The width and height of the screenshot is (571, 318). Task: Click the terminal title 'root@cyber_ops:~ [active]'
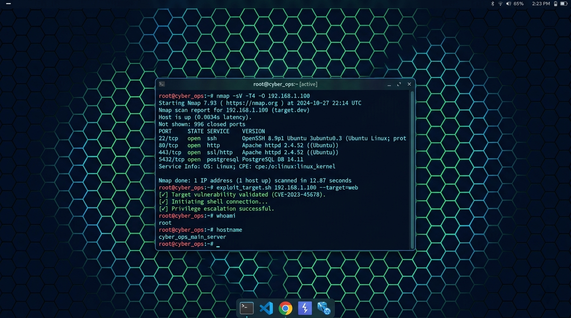tap(285, 84)
